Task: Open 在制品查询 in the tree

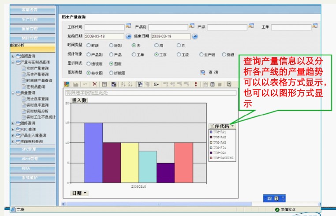Action: click(x=36, y=87)
